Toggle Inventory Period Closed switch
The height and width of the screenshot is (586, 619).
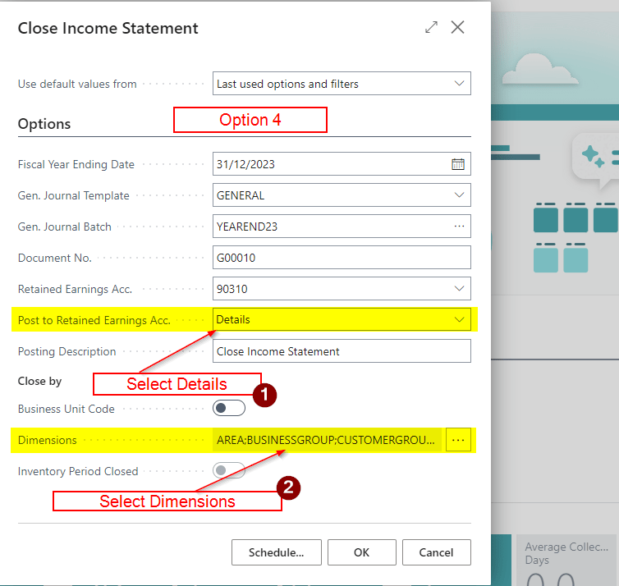[x=229, y=471]
